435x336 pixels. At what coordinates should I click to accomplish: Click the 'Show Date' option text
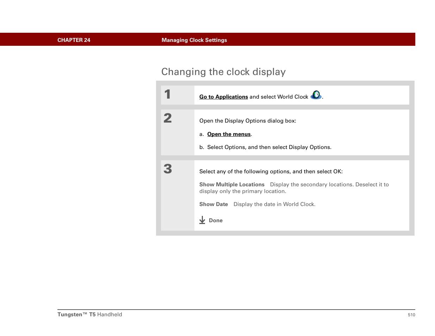pyautogui.click(x=213, y=204)
